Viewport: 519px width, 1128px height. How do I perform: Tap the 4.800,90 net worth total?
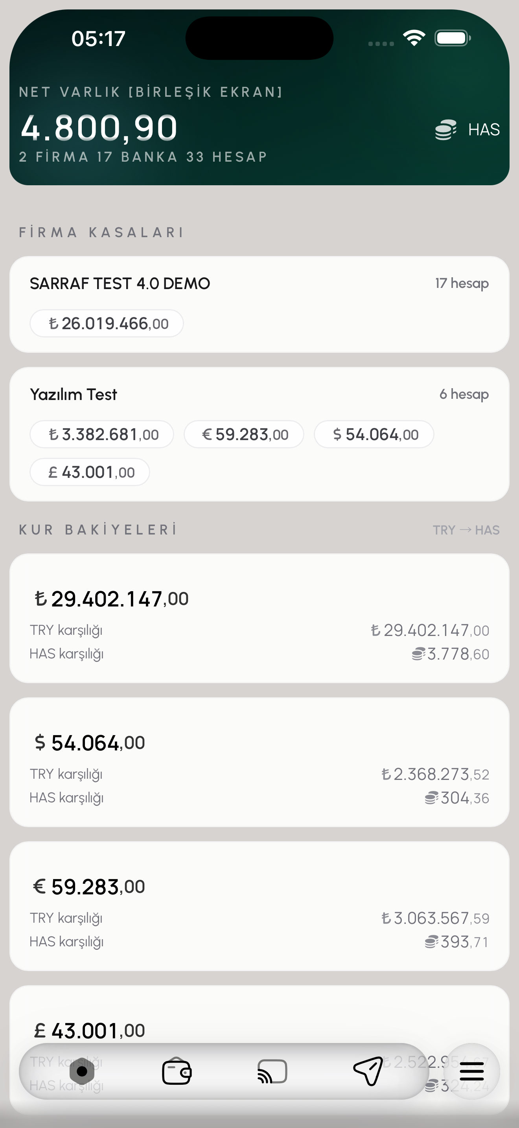point(99,128)
